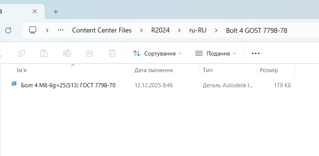Viewport: 319px width, 156px height.
Task: Click the This PC monitor icon in address bar
Action: tap(33, 30)
